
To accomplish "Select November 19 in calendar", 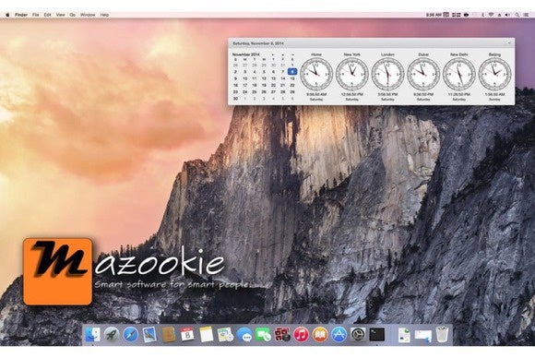I will tap(264, 85).
